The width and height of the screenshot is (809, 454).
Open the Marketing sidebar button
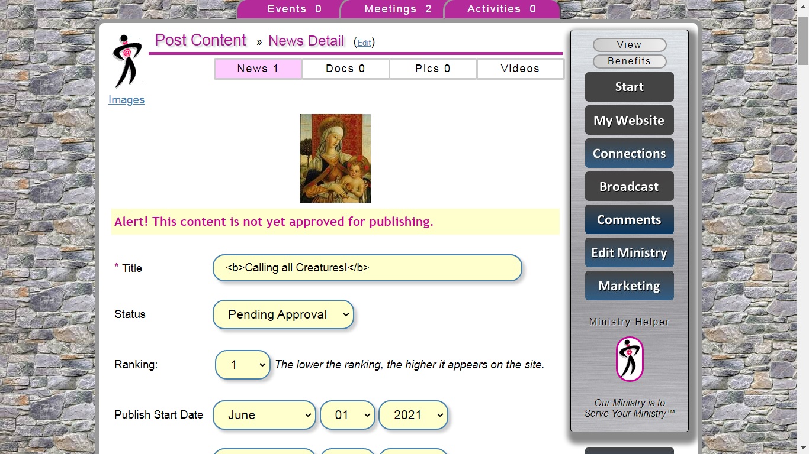[x=630, y=286]
